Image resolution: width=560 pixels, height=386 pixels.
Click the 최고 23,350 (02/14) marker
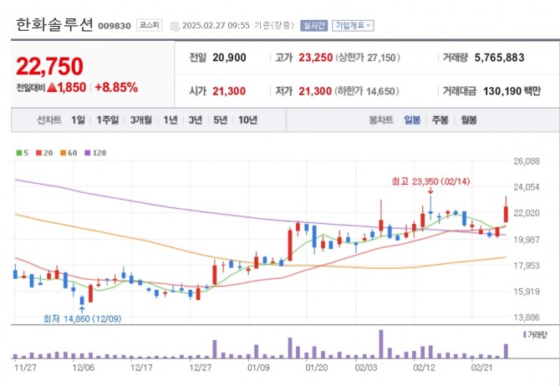(430, 181)
